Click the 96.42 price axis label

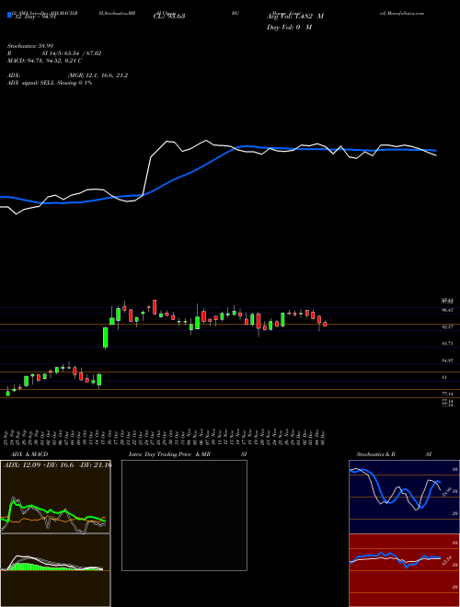click(448, 310)
